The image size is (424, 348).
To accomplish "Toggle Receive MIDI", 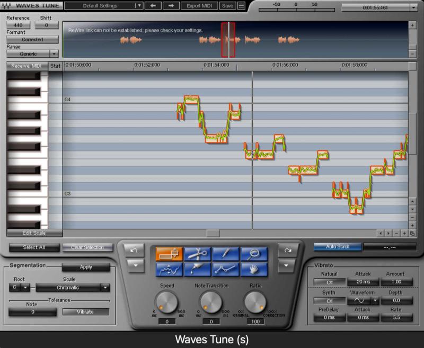I will [26, 66].
